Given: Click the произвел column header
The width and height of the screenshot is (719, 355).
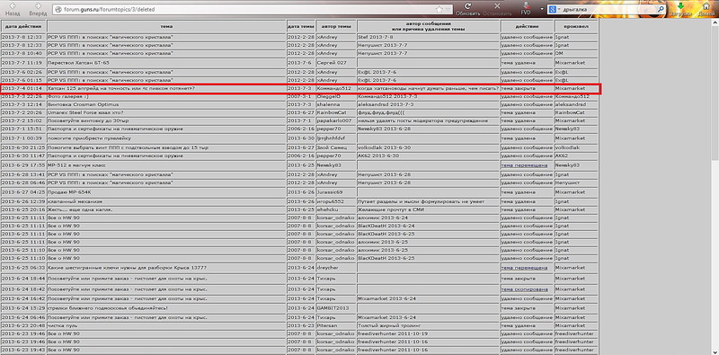Looking at the screenshot, I should pos(576,26).
